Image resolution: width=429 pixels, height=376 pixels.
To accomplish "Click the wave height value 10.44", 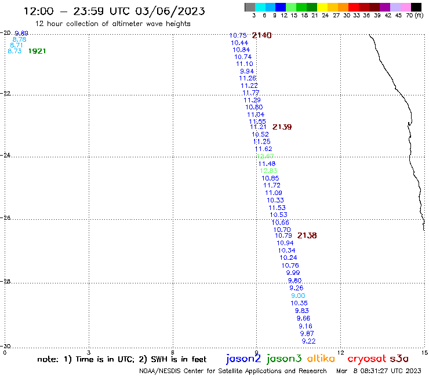I will (239, 43).
